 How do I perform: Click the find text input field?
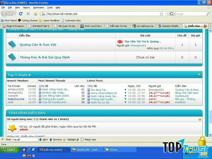coord(25,139)
